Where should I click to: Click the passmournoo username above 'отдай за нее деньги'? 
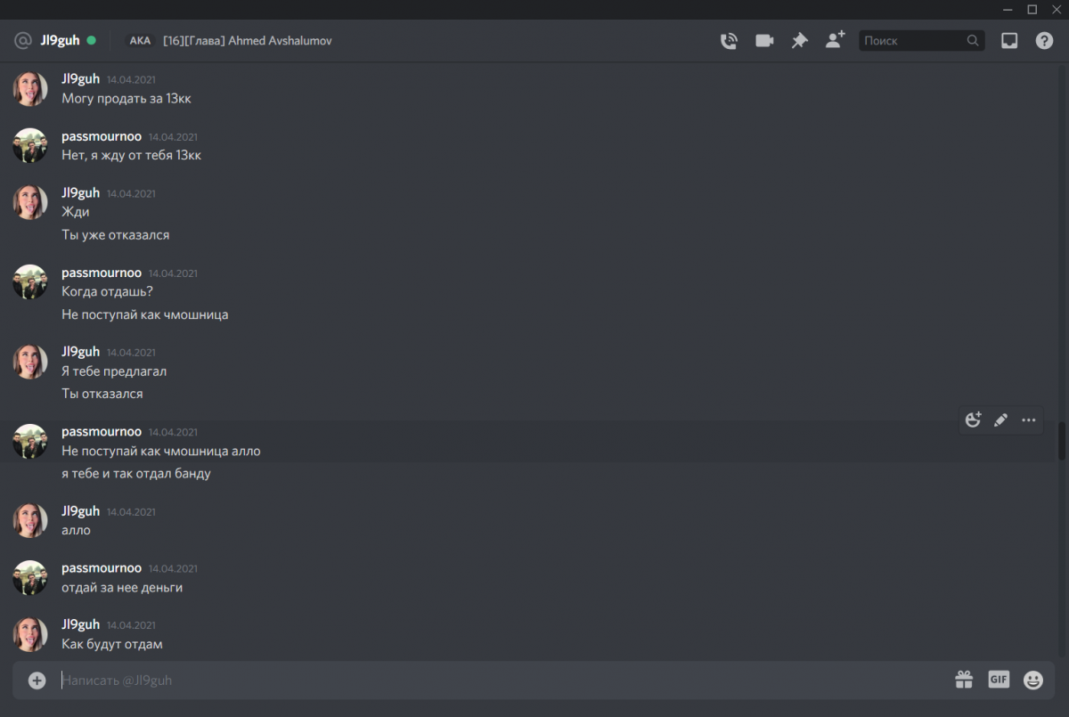101,567
